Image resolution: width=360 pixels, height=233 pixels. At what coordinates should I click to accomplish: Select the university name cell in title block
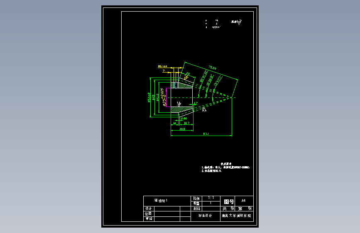[x=237, y=216]
